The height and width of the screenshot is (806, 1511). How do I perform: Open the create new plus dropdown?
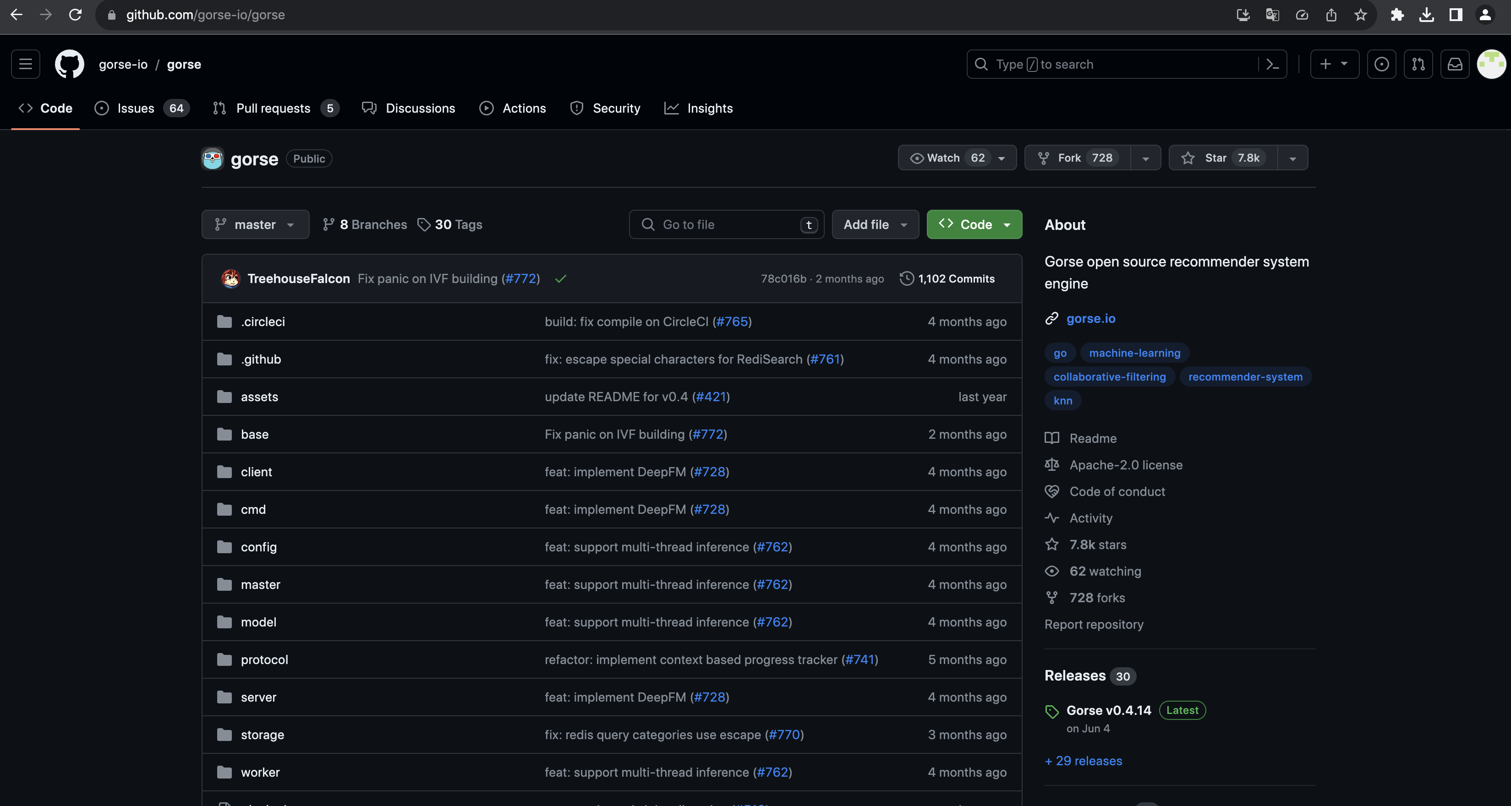tap(1335, 64)
